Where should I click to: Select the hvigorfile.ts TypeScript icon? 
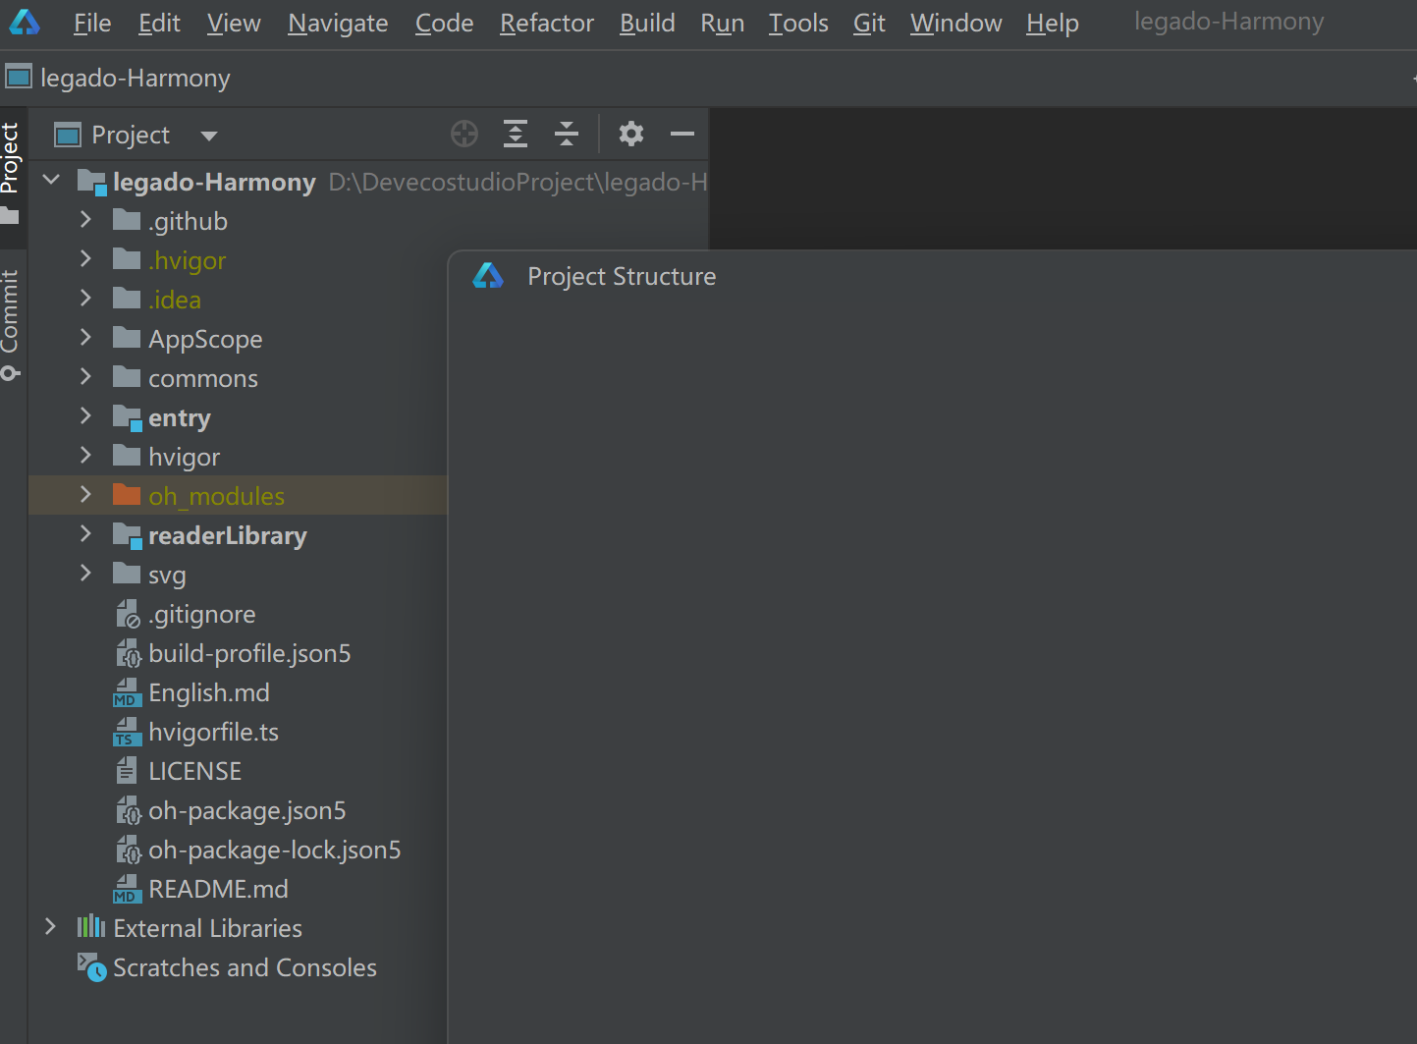(x=127, y=733)
